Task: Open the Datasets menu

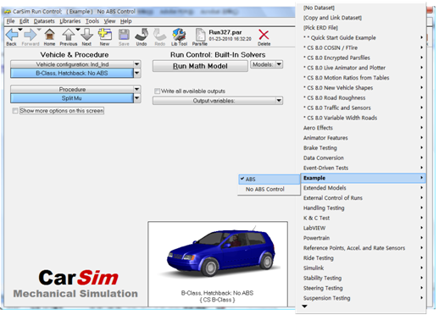Action: coord(44,21)
